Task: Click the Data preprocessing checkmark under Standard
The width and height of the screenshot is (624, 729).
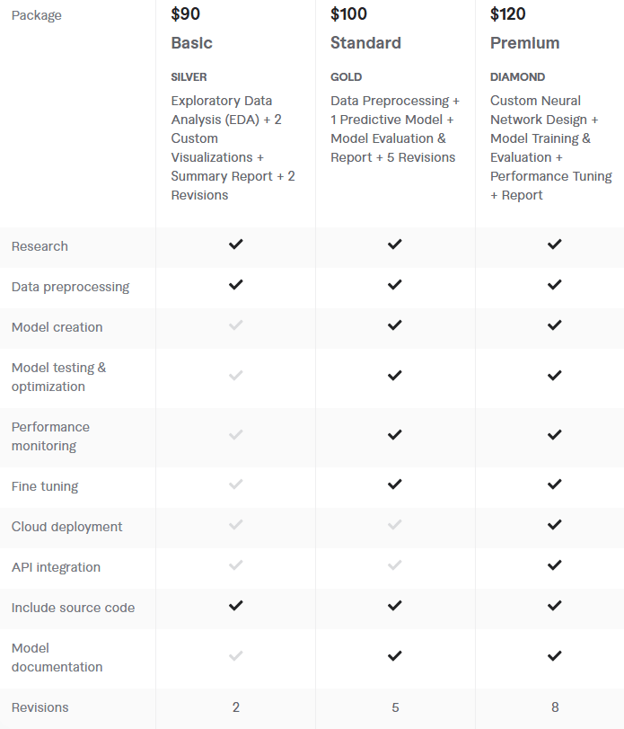Action: click(395, 285)
